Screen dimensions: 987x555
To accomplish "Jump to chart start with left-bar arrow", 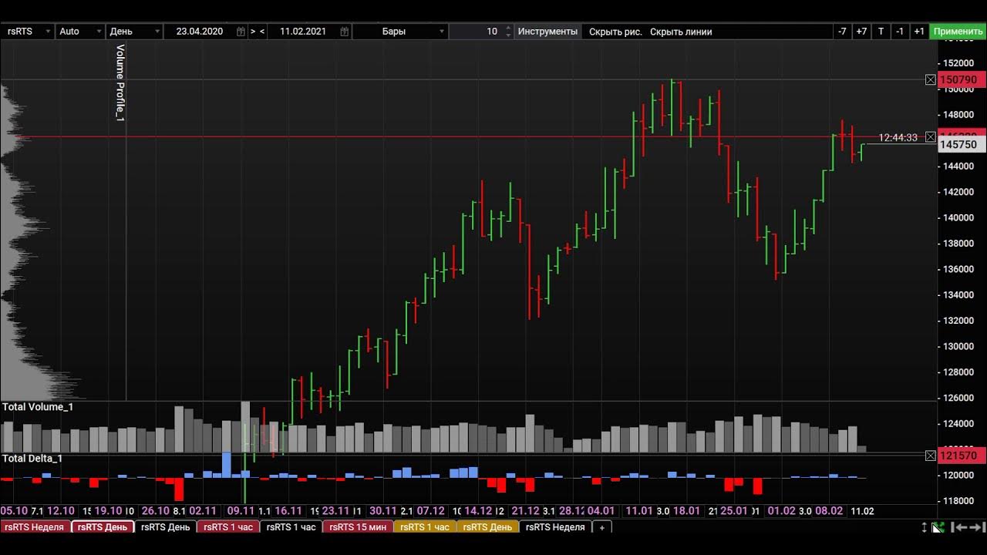I will [958, 527].
